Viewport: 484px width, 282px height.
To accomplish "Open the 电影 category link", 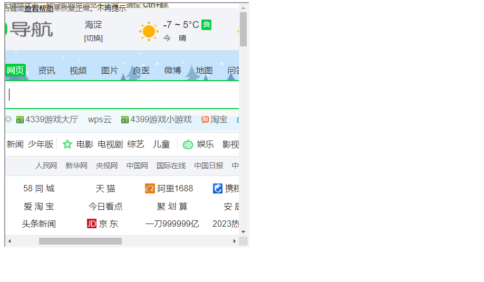I will [x=85, y=144].
